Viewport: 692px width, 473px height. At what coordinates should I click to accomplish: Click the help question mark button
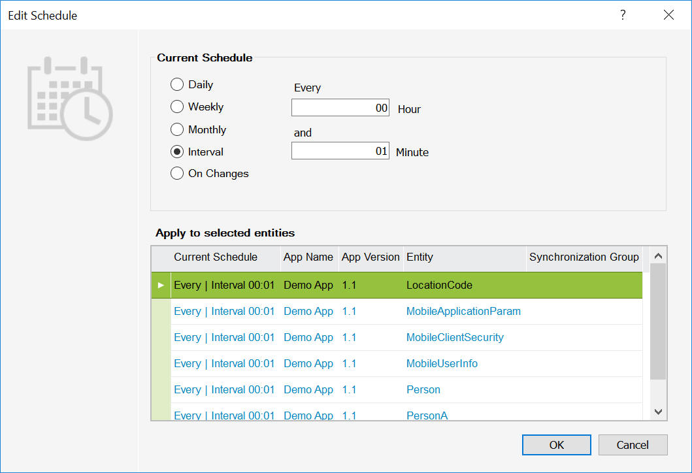623,15
